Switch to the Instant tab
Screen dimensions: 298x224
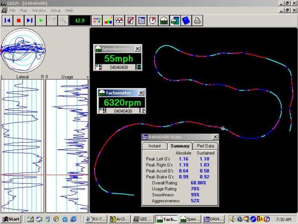155,146
